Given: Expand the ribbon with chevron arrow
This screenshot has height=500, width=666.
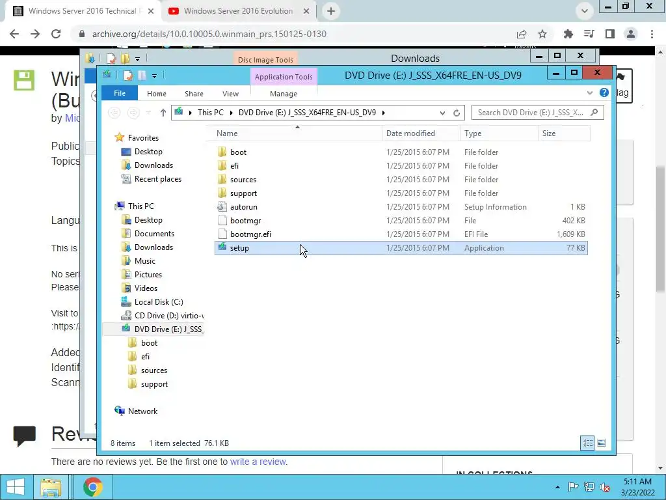Looking at the screenshot, I should 589,92.
